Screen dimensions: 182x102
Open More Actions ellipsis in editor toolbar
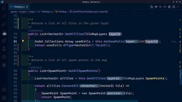(178, 7)
